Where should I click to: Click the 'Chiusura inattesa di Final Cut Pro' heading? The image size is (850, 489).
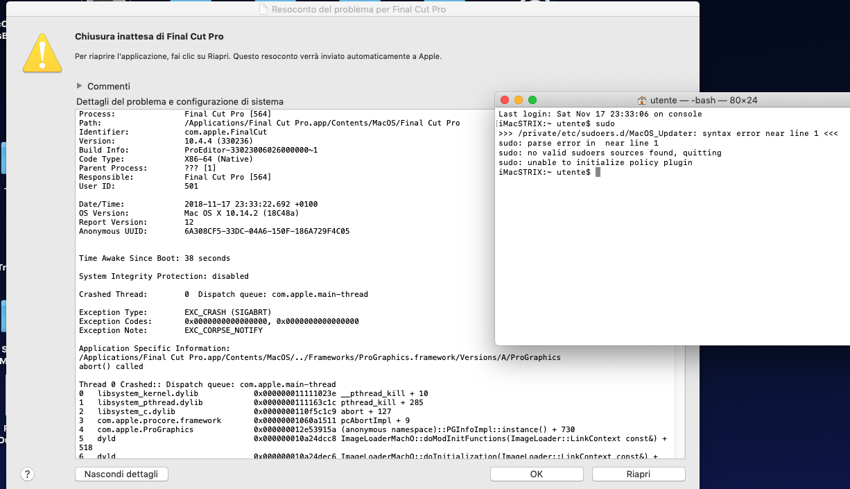(x=149, y=36)
